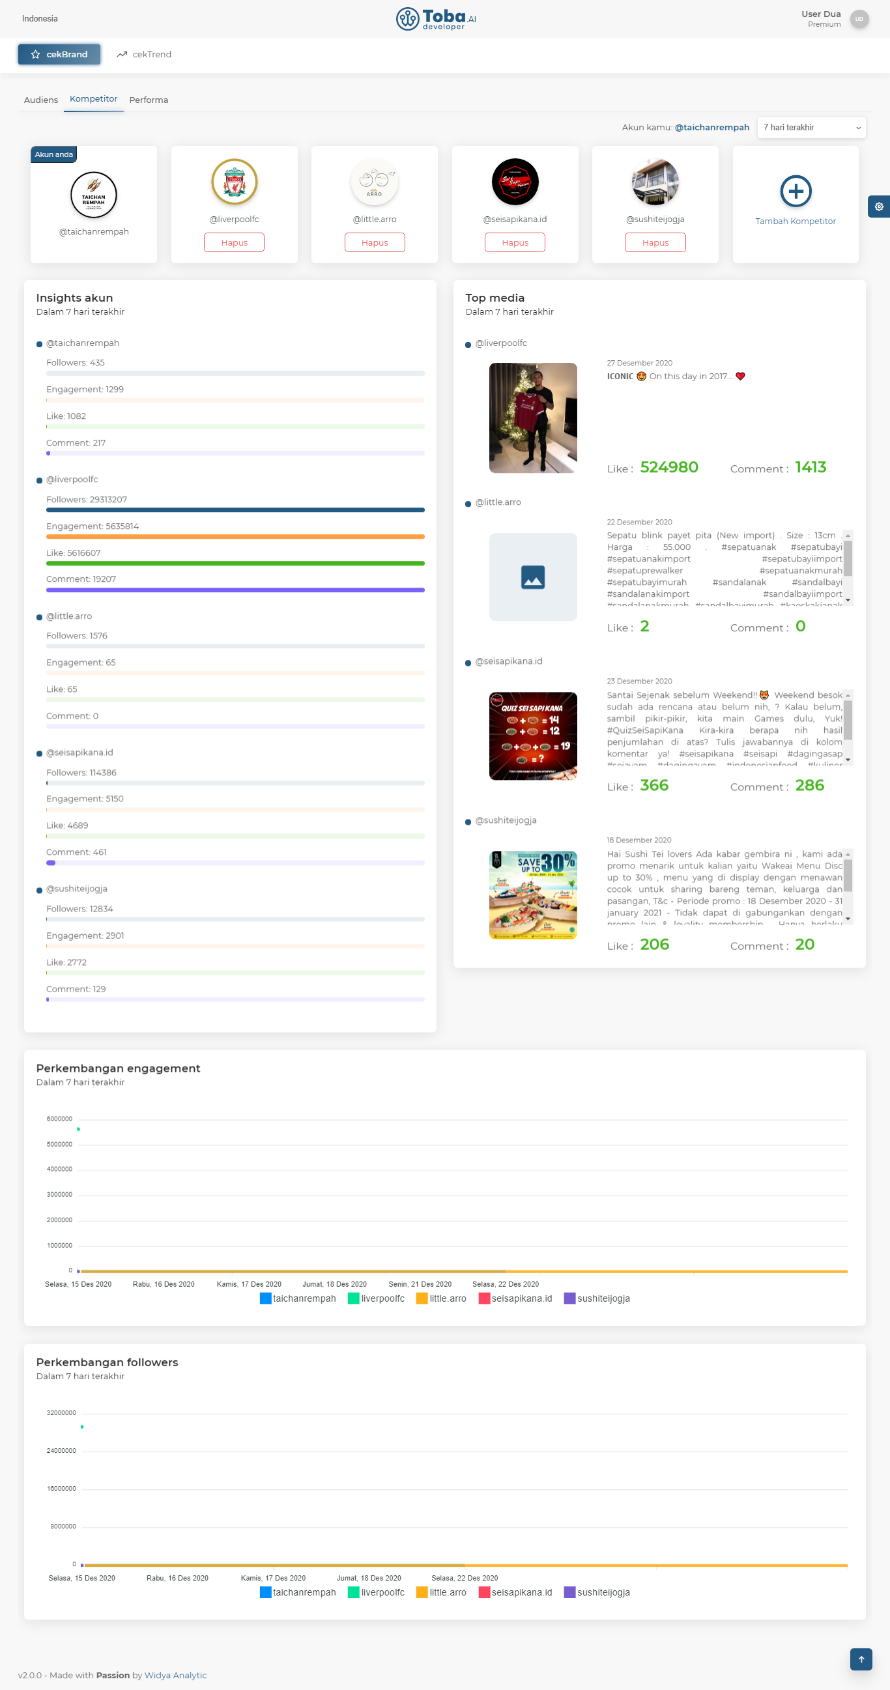Click the Tambah Kompetitor label
The height and width of the screenshot is (1690, 890).
coord(796,221)
